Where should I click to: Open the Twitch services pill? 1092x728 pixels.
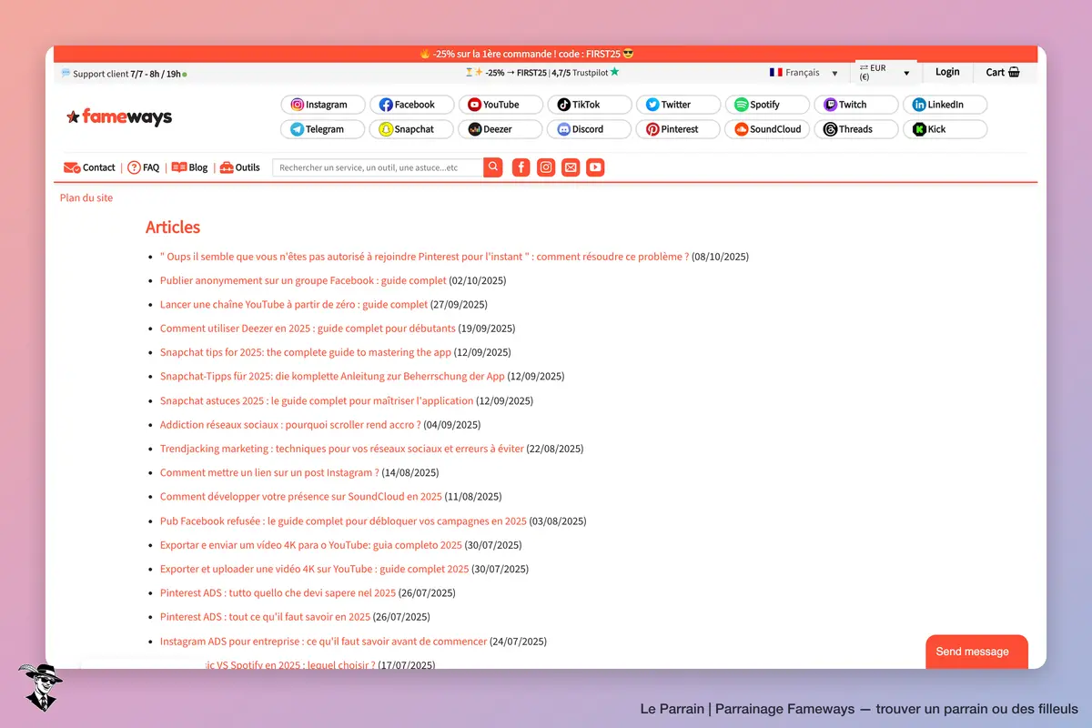coord(855,105)
